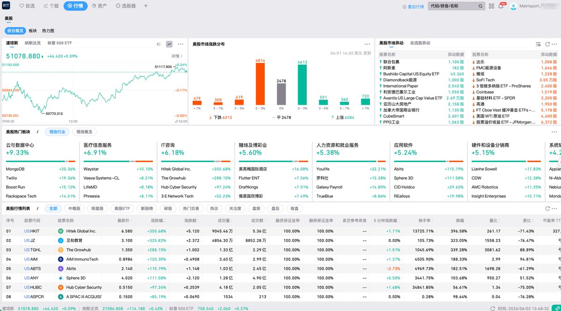Select the line chart view icon
The height and width of the screenshot is (311, 561).
click(x=169, y=44)
